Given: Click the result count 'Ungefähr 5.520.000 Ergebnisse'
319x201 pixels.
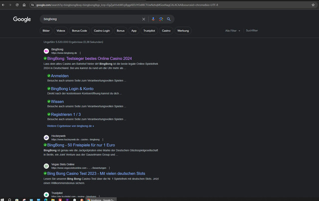Looking at the screenshot, I should [x=73, y=42].
